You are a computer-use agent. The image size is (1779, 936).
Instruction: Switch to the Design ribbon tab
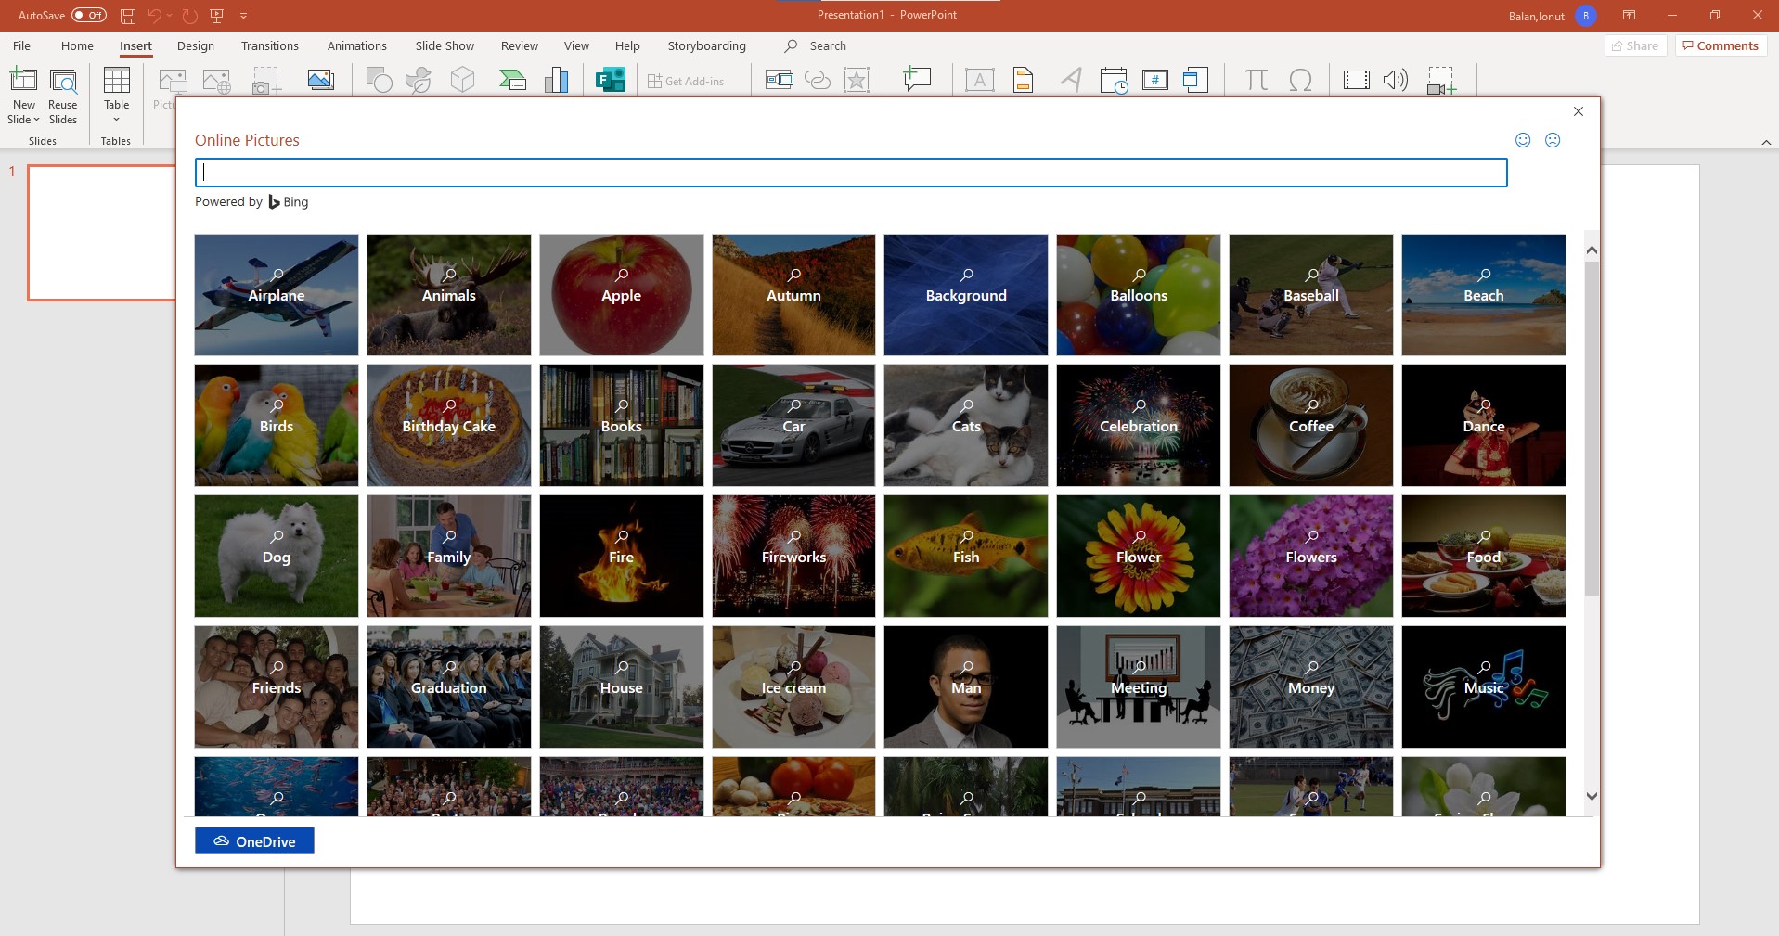tap(195, 45)
